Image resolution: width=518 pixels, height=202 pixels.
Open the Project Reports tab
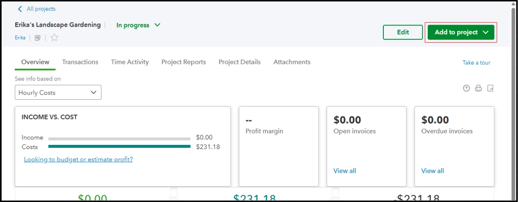[183, 62]
